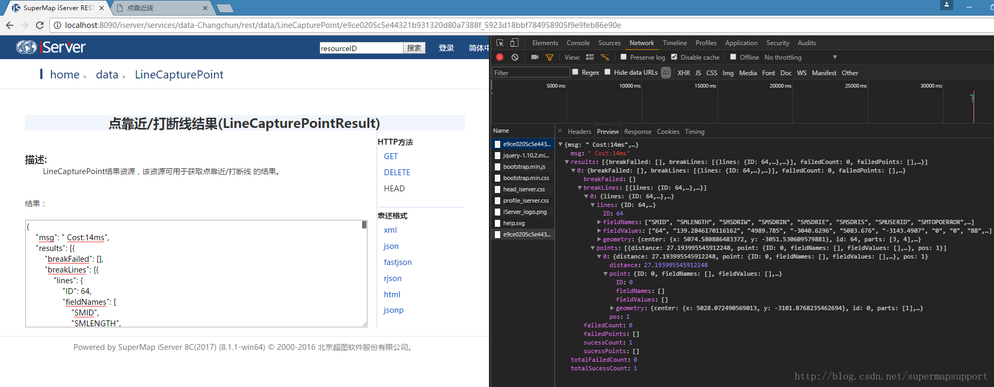Viewport: 994px width, 387px height.
Task: Switch to the Headers tab
Action: pyautogui.click(x=579, y=131)
